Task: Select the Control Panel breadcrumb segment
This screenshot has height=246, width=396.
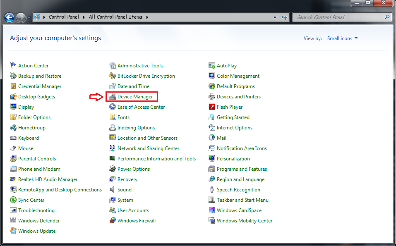Action: [64, 17]
